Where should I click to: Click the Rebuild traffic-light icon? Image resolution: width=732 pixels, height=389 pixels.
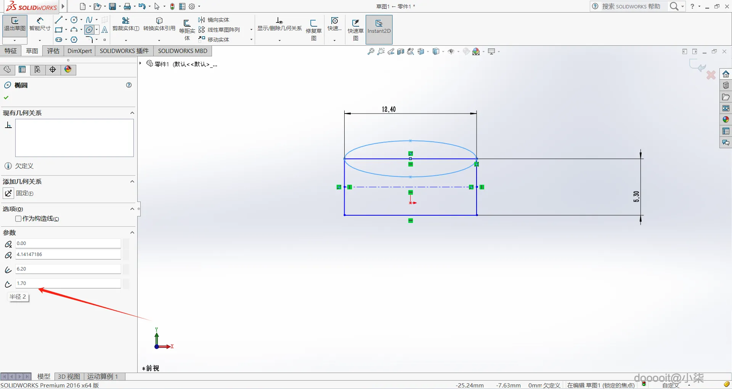tap(172, 6)
